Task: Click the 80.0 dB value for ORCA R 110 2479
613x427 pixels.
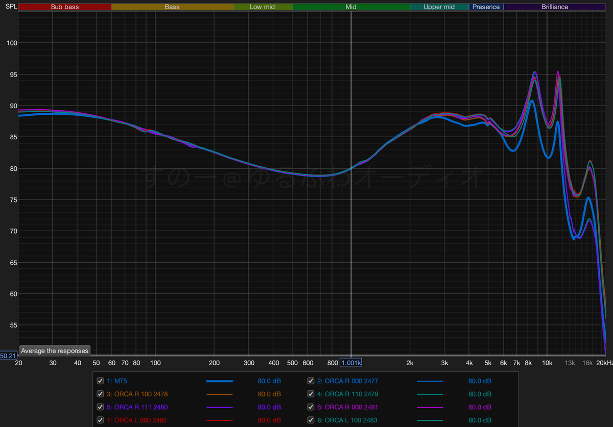Action: 480,394
